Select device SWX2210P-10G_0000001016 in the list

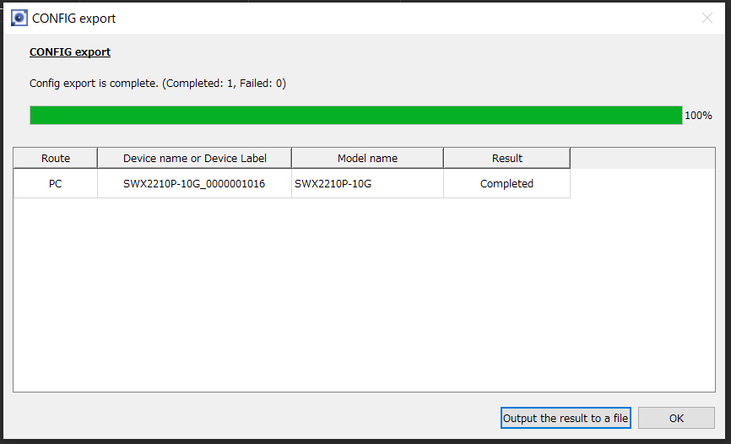click(x=194, y=184)
